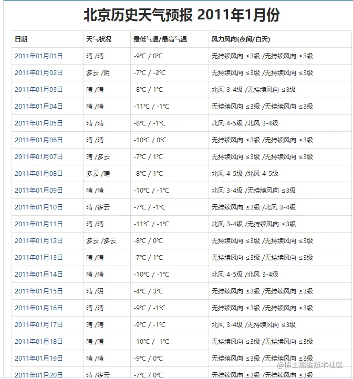Open the 2011年01月02日 date link
The height and width of the screenshot is (379, 353).
point(39,73)
